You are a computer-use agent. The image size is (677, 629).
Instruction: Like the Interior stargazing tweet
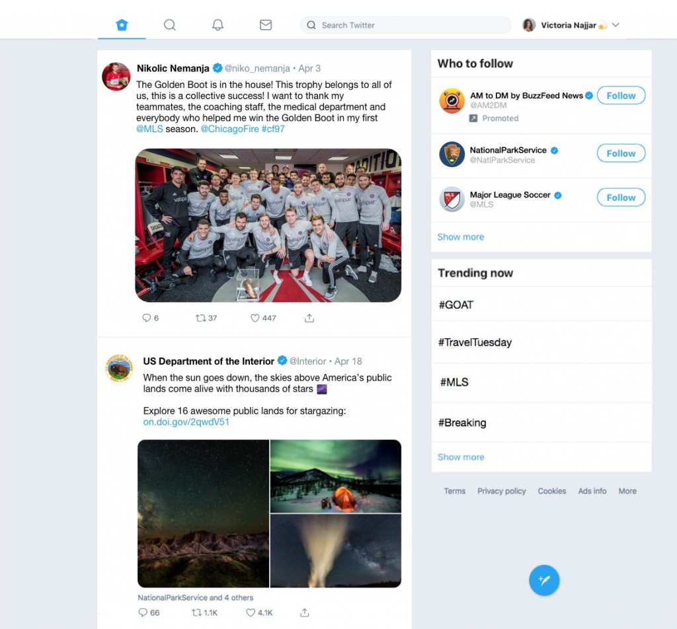click(x=251, y=612)
